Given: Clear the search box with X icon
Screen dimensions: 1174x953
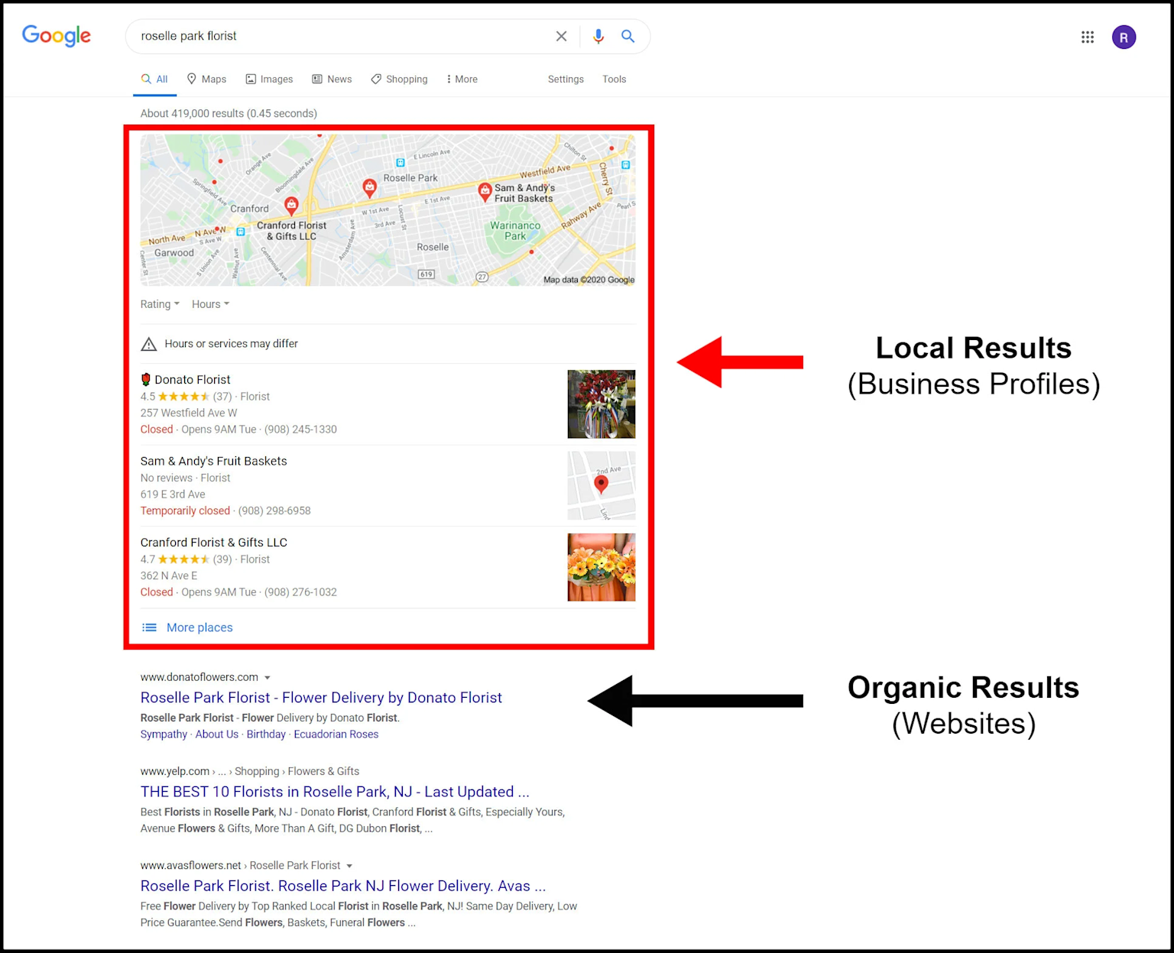Looking at the screenshot, I should 561,36.
